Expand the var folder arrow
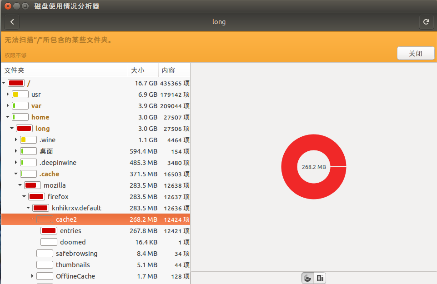Image resolution: width=437 pixels, height=284 pixels. tap(8, 106)
